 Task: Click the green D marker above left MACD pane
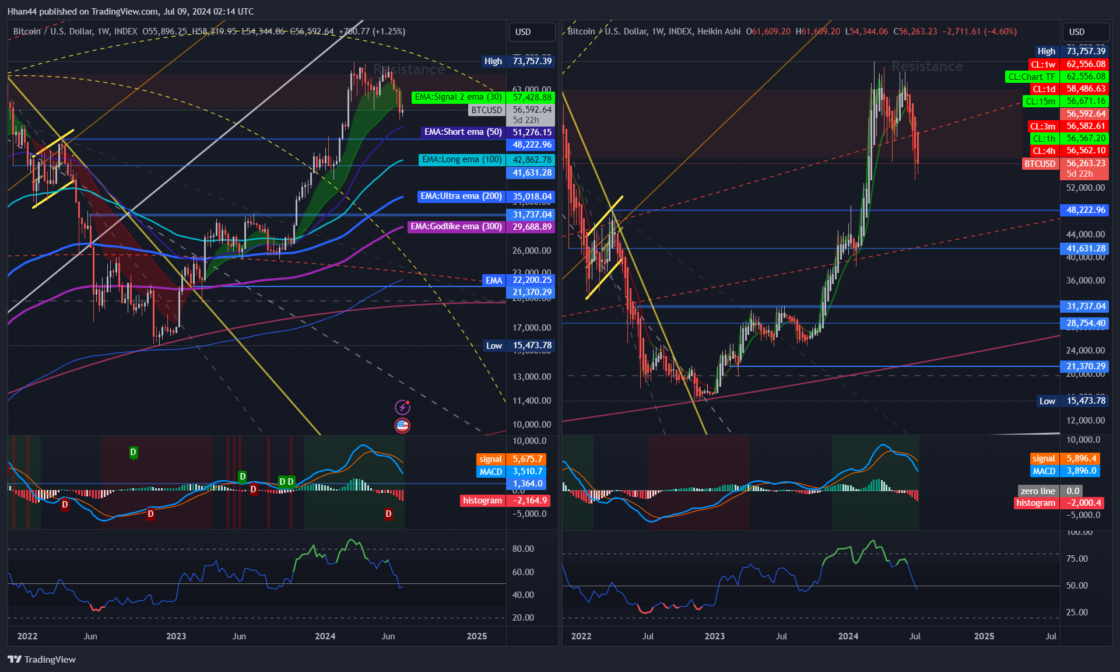coord(133,452)
